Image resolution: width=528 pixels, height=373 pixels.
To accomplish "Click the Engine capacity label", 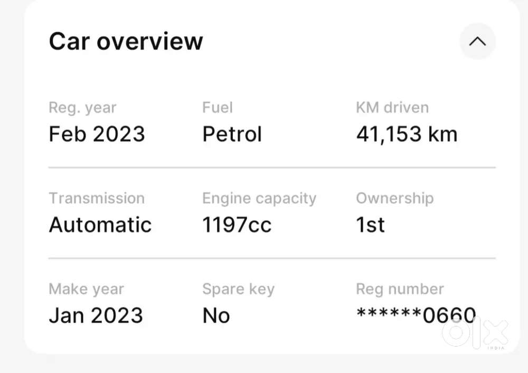I will point(259,198).
